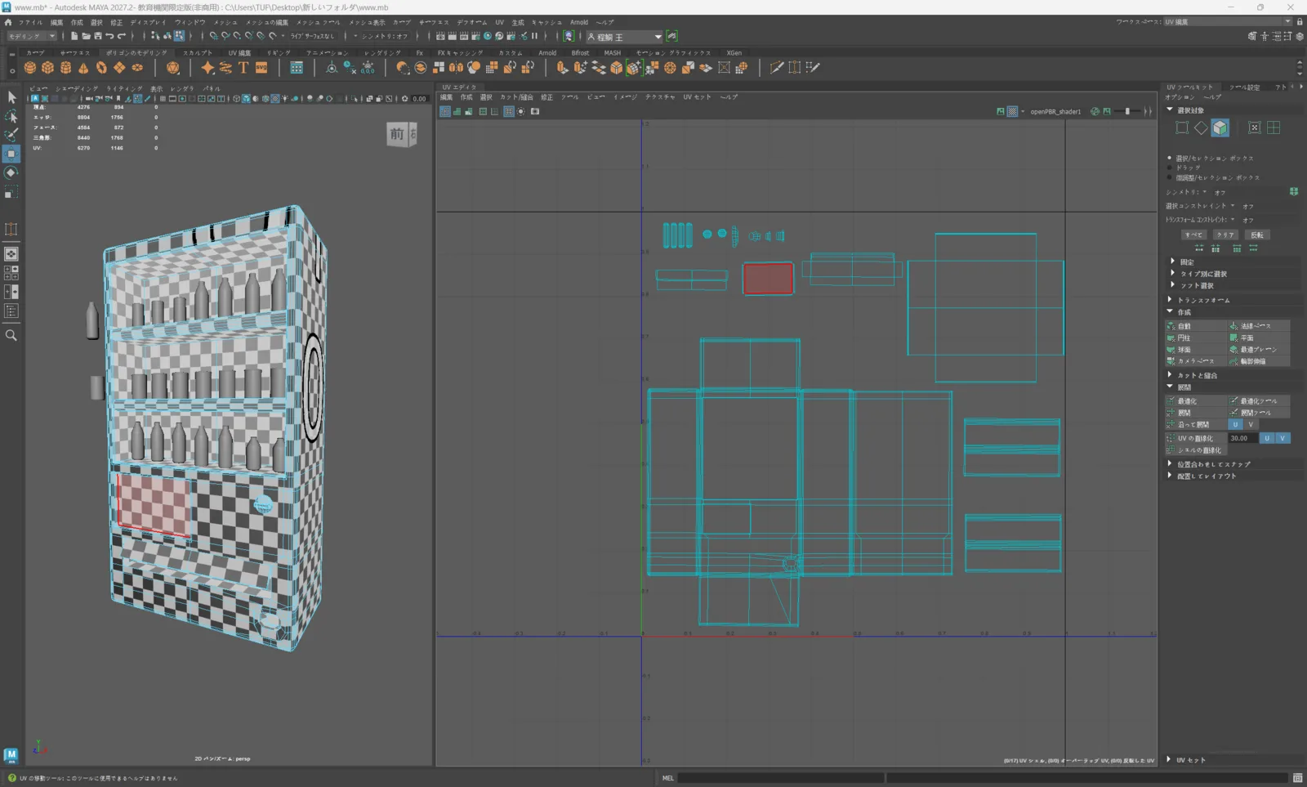Click the save scene icon in status line
Image resolution: width=1307 pixels, height=787 pixels.
click(x=98, y=36)
